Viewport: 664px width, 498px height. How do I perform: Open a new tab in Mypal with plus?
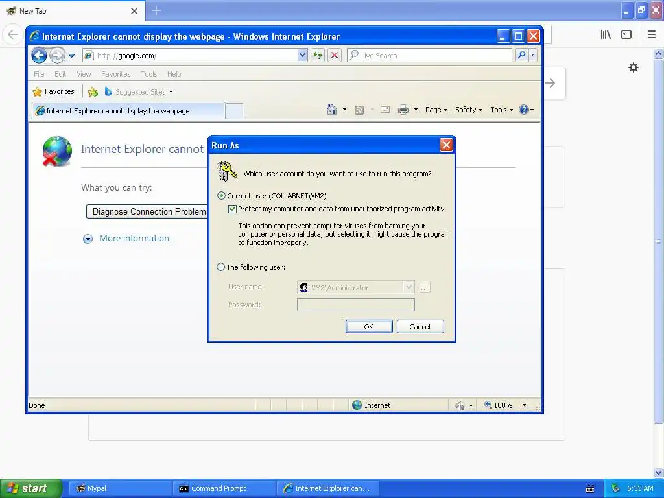click(x=156, y=10)
